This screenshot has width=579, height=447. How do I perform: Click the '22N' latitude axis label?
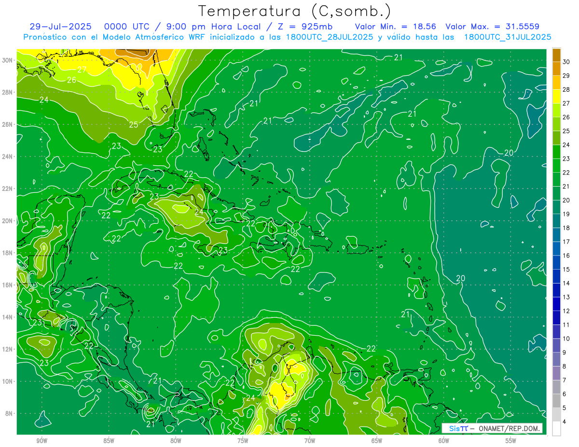[x=7, y=189]
